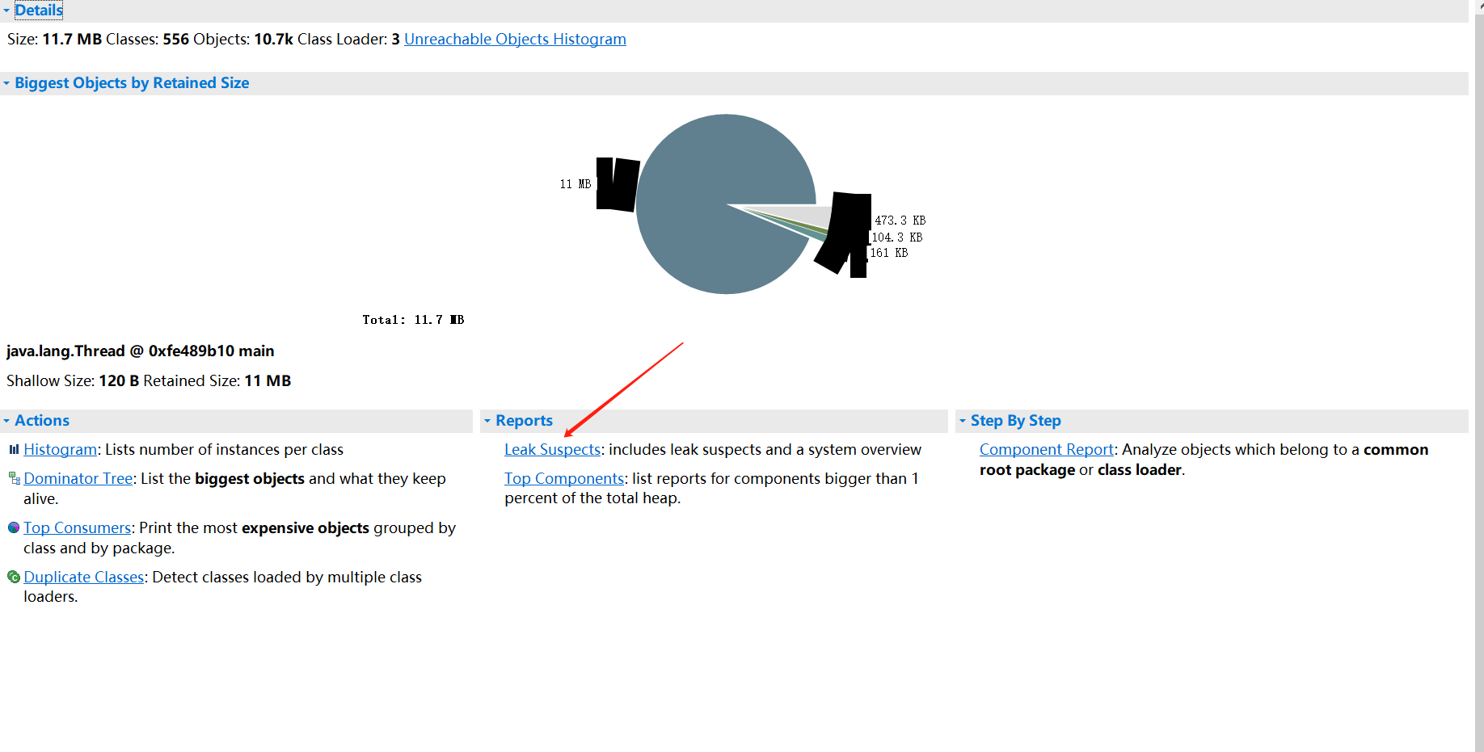
Task: Collapse Biggest Objects by Retained Size section
Action: 6,83
